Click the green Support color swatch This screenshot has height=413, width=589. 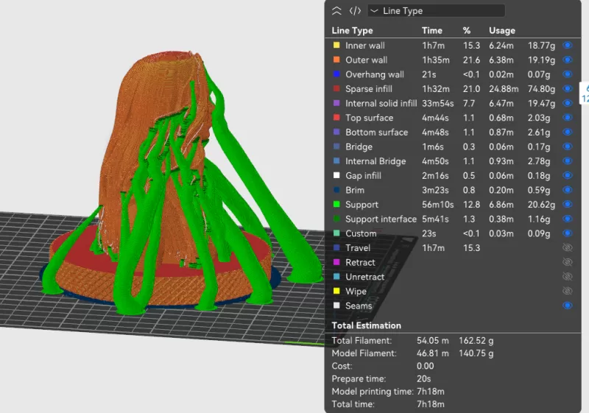pyautogui.click(x=336, y=205)
